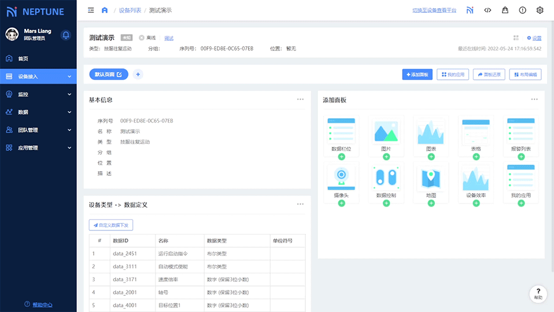Click the 图表 chart panel thumbnail
The width and height of the screenshot is (554, 312).
pos(431,132)
